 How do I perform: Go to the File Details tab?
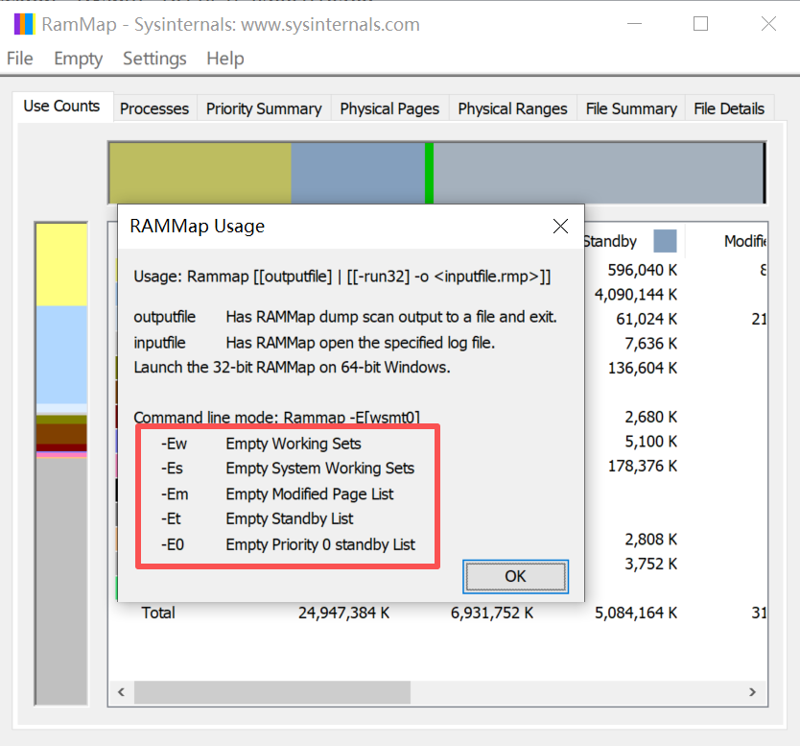pyautogui.click(x=729, y=108)
